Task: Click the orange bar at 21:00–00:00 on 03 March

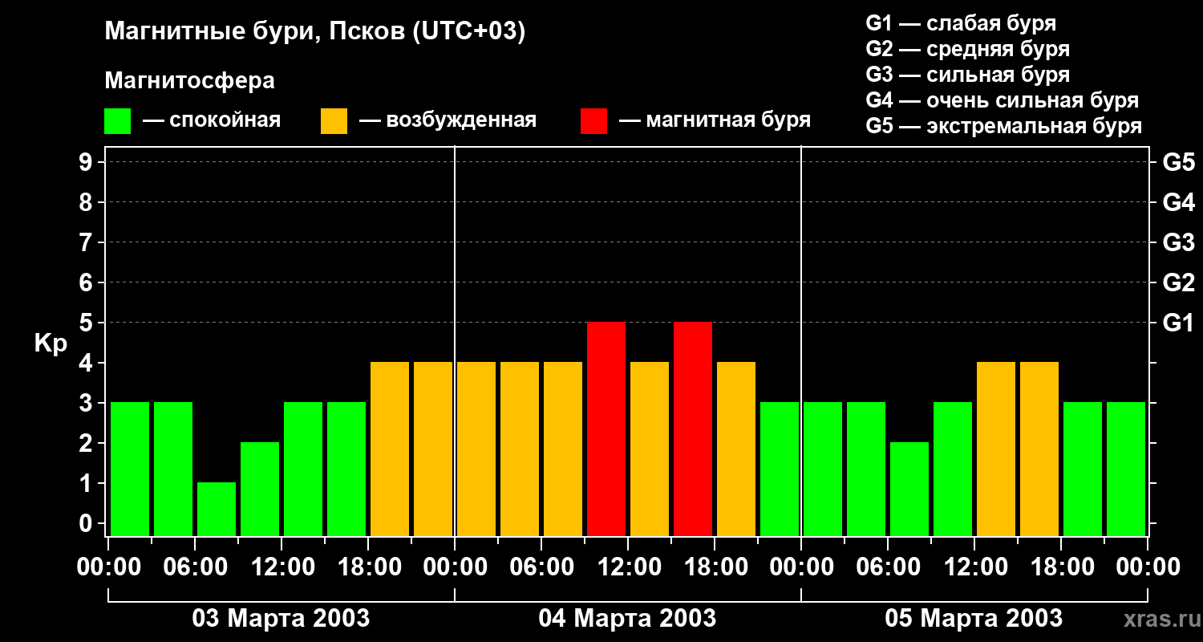Action: (x=433, y=449)
